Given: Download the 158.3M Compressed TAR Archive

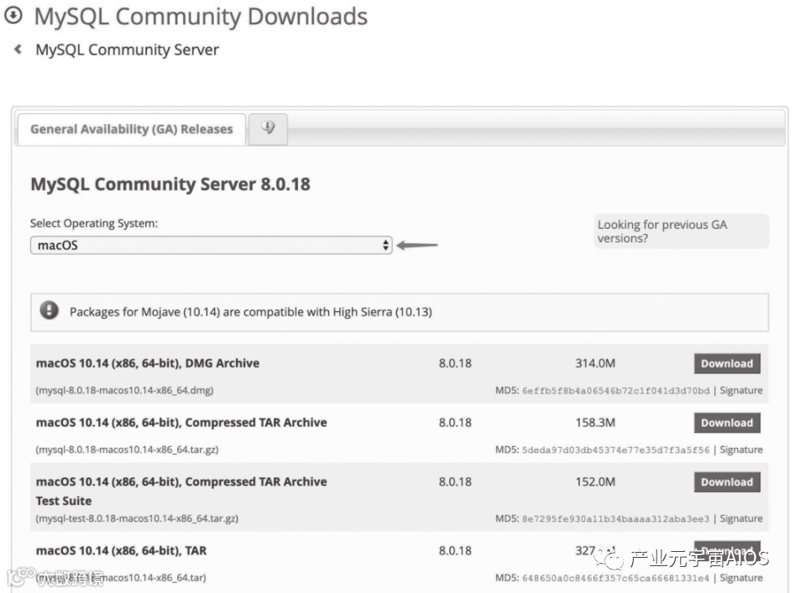Looking at the screenshot, I should point(726,423).
